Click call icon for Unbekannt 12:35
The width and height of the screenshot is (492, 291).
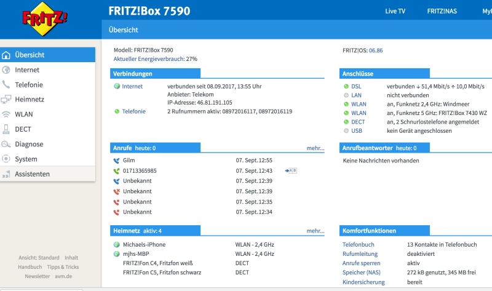[x=116, y=202]
